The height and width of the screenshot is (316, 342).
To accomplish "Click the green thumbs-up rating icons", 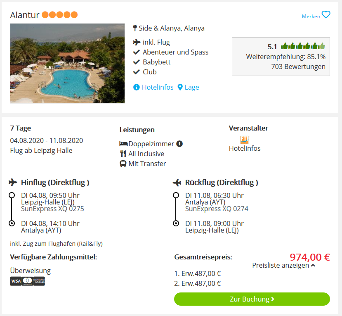I will (x=303, y=46).
